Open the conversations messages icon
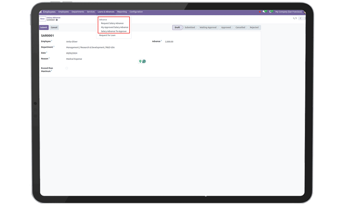355x206 pixels. (264, 12)
